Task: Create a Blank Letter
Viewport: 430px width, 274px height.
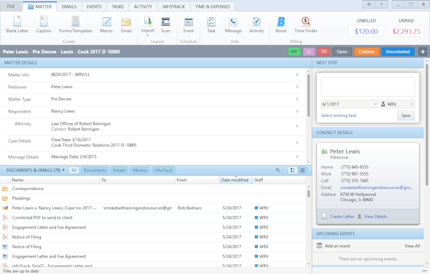Action: click(17, 24)
